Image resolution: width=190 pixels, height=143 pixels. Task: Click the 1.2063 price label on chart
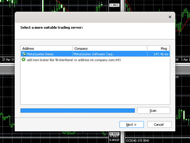click(114, 5)
